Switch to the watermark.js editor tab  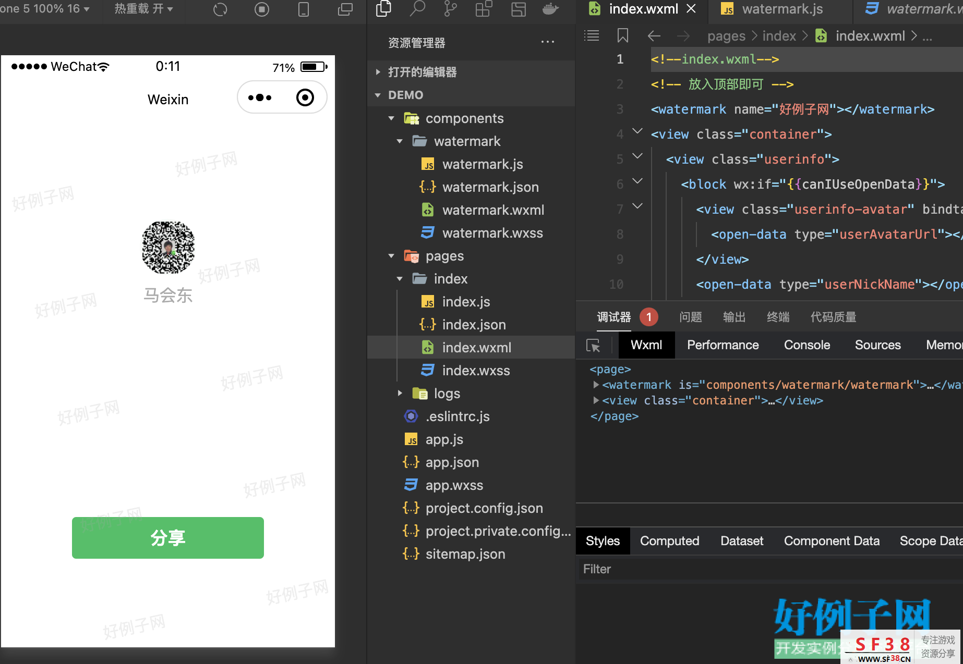click(781, 9)
